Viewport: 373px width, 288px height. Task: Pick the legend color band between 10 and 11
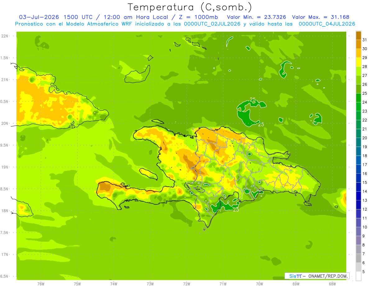pyautogui.click(x=358, y=223)
